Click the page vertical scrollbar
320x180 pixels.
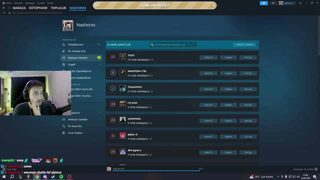[319, 35]
